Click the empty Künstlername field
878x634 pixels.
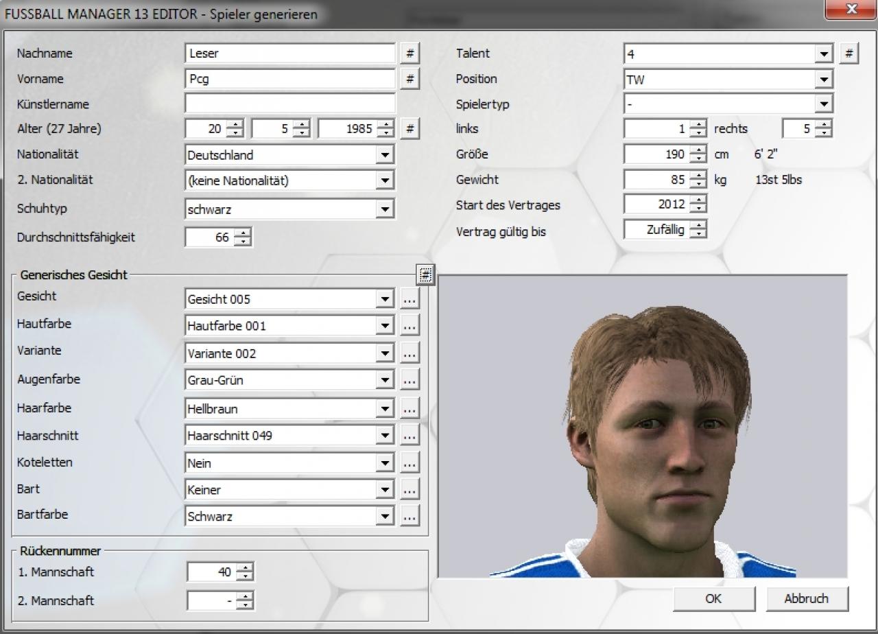tap(290, 104)
